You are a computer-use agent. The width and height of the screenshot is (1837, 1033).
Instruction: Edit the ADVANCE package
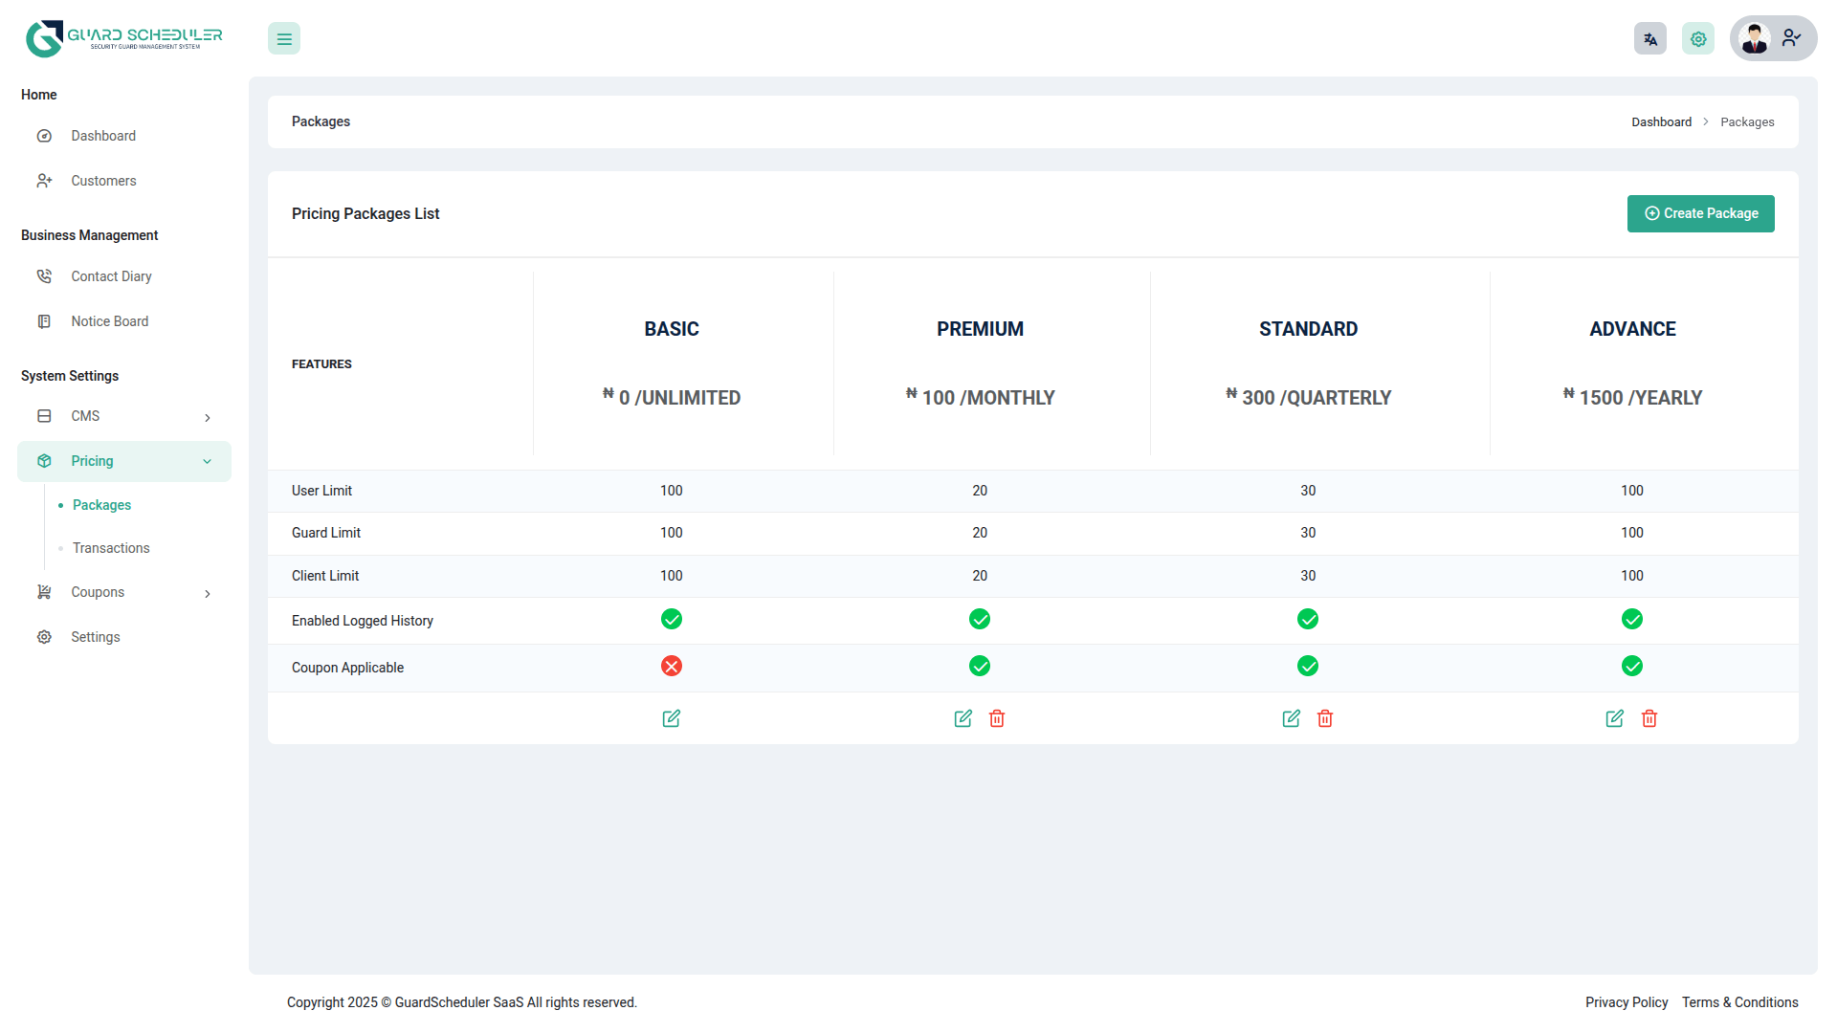1615,718
